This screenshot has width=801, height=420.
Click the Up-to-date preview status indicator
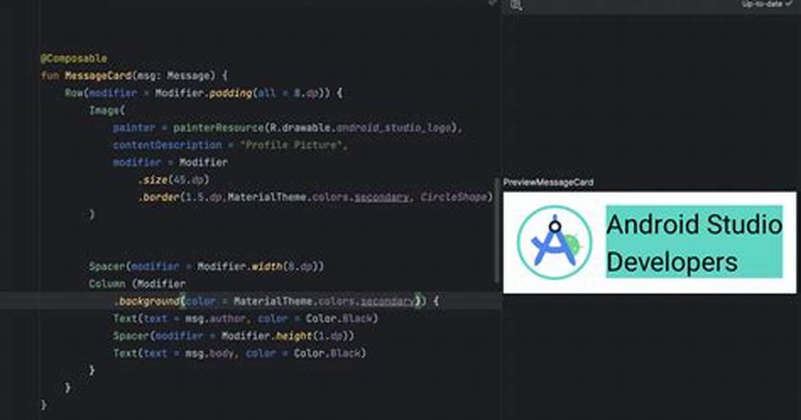pyautogui.click(x=767, y=3)
